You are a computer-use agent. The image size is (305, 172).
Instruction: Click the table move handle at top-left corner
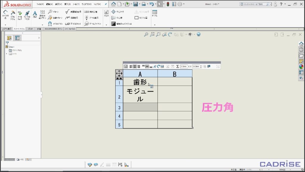click(119, 73)
